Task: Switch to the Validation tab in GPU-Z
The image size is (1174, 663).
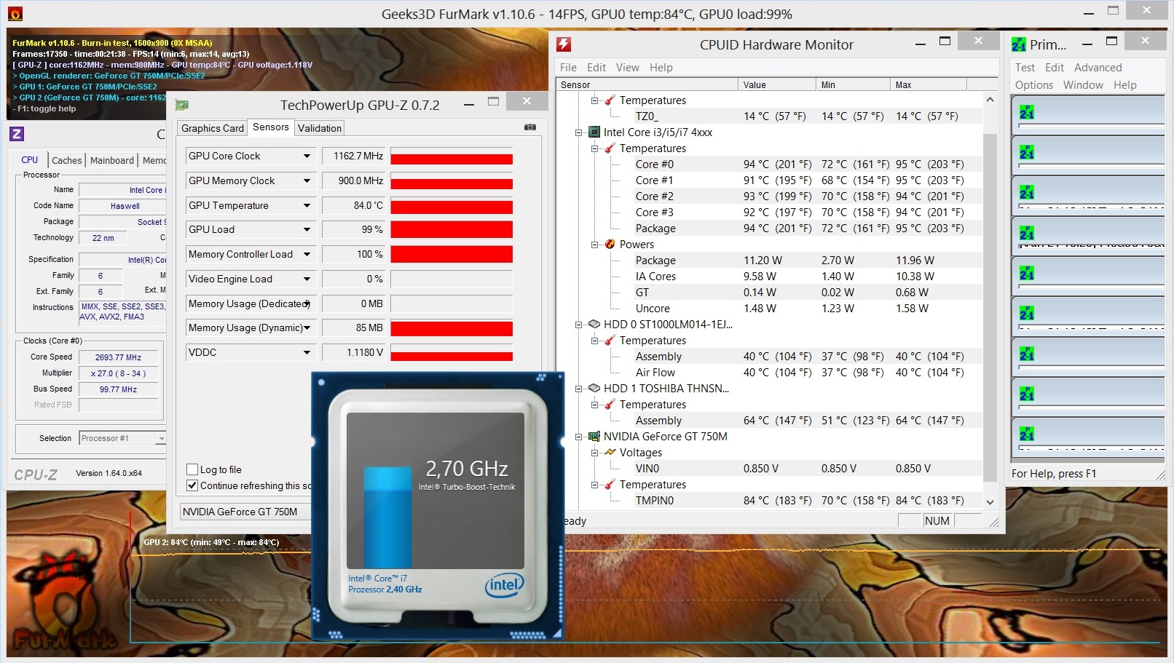Action: click(320, 128)
